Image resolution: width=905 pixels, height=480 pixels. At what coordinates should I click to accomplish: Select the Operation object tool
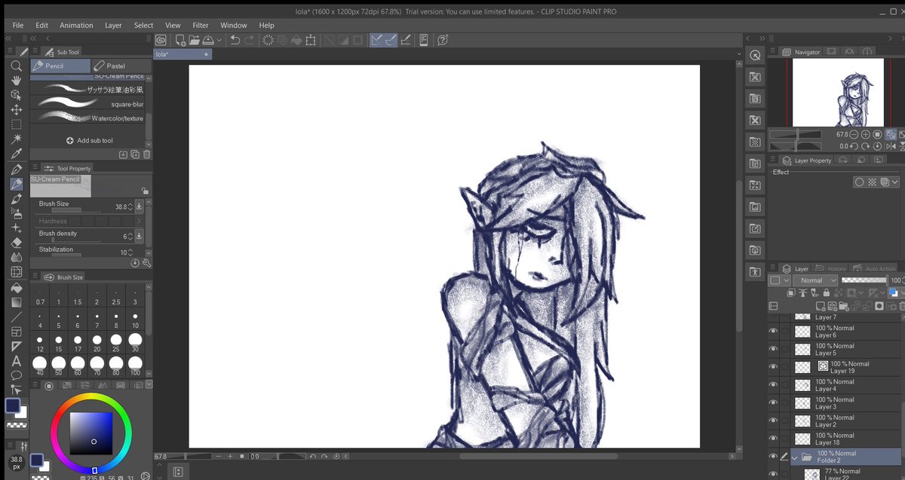(16, 95)
